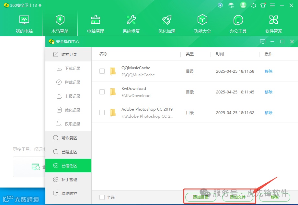Click the 添加目录 button

coord(201,197)
